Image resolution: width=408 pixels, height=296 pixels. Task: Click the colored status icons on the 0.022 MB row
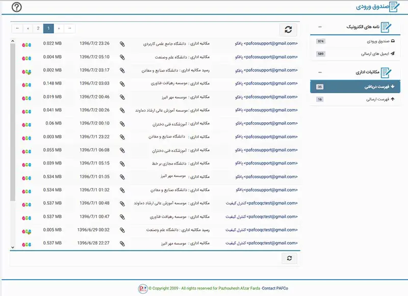pyautogui.click(x=27, y=44)
